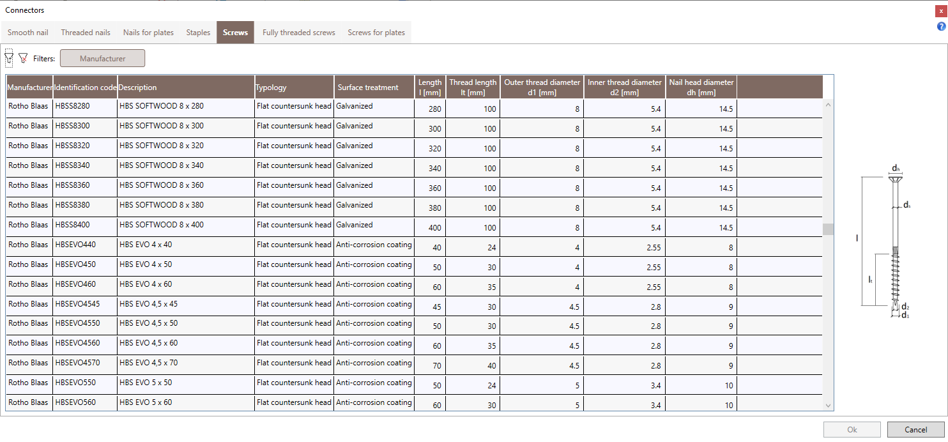The width and height of the screenshot is (948, 442).
Task: Switch to Nails for plates tab
Action: tap(148, 33)
